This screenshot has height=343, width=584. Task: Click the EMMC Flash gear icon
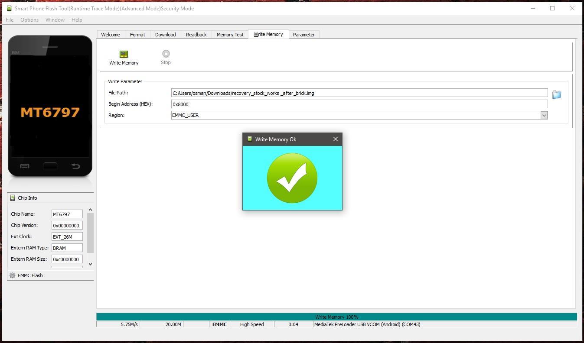[13, 275]
